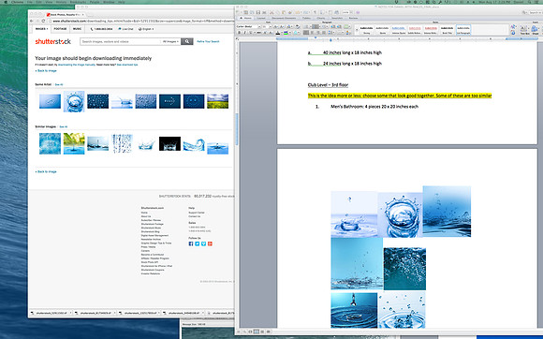543x339 pixels.
Task: Select the dark teal bubbles image in Word
Action: point(404,269)
